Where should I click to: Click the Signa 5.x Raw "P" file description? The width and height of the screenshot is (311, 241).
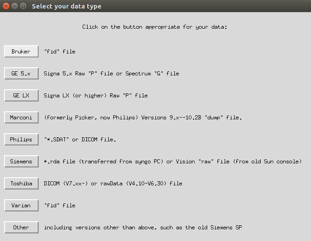111,74
